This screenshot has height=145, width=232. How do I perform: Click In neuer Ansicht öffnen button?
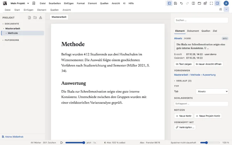209,64
